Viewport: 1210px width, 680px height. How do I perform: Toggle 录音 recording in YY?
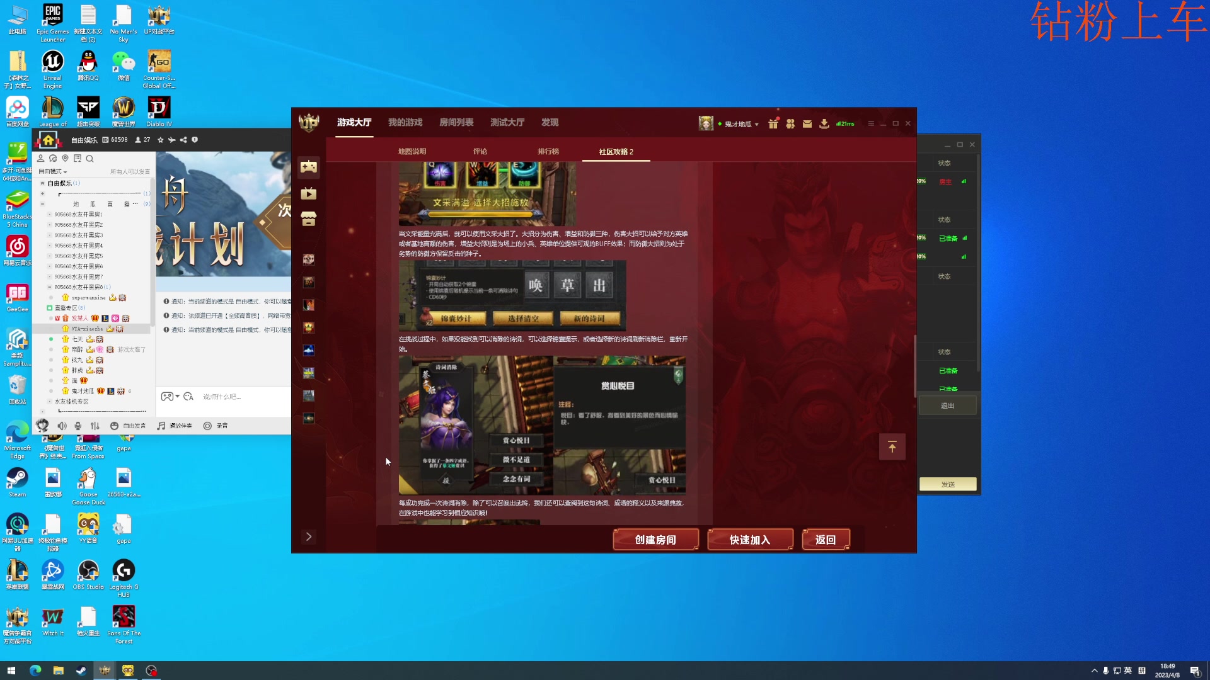pos(216,426)
